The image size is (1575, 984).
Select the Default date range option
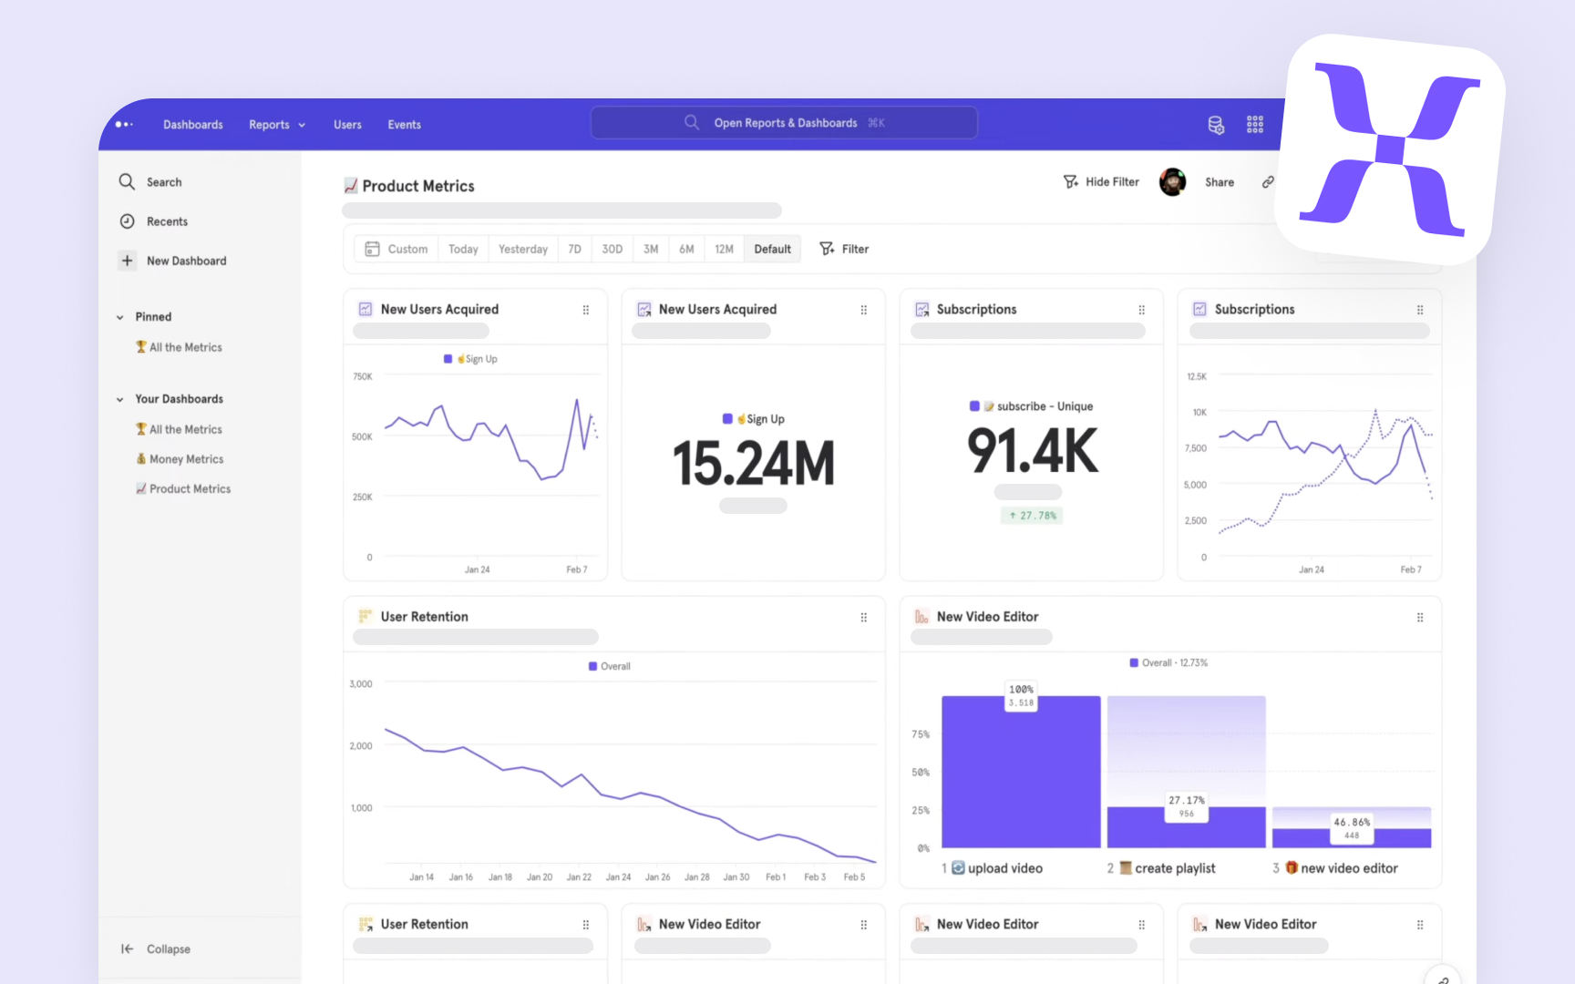click(x=771, y=248)
